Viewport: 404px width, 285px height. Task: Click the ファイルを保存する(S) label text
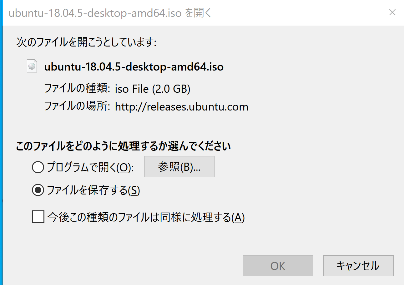tap(93, 190)
